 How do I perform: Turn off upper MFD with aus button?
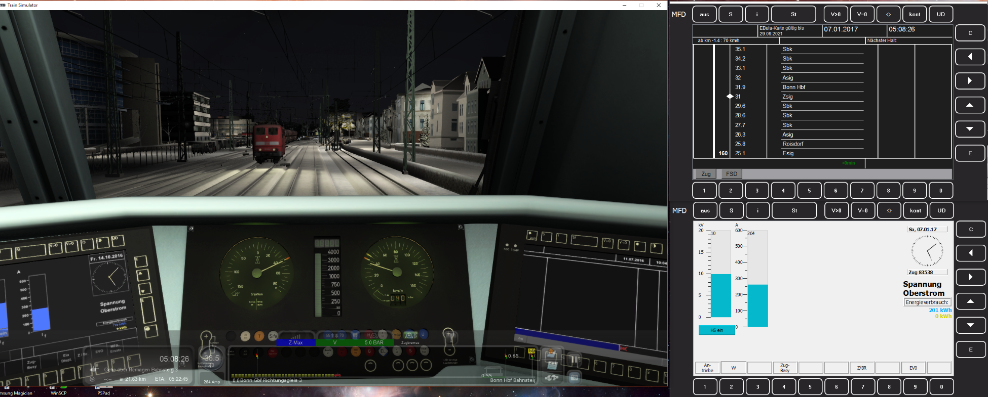coord(704,14)
